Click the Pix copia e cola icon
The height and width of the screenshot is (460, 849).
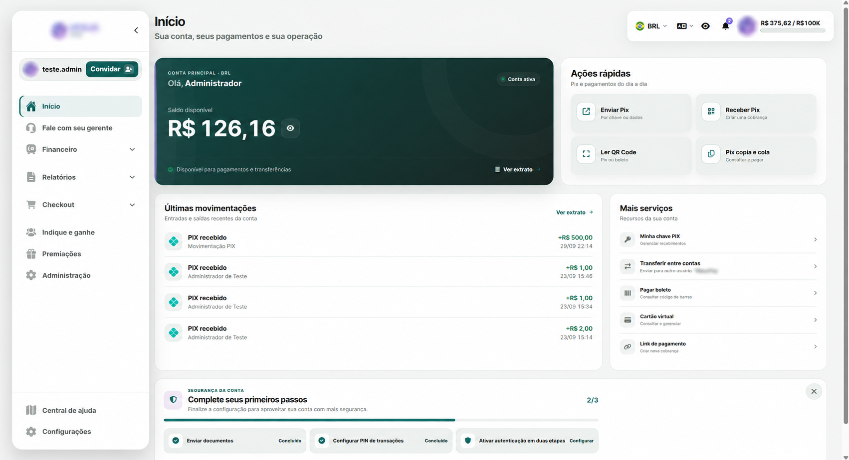[x=711, y=154]
